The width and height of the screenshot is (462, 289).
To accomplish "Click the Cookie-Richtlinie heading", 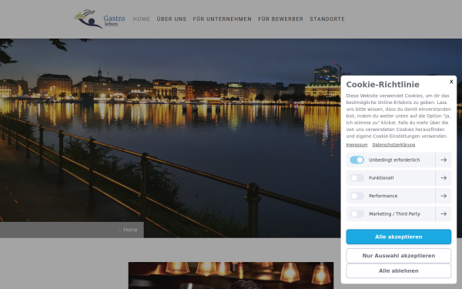I will (x=383, y=85).
